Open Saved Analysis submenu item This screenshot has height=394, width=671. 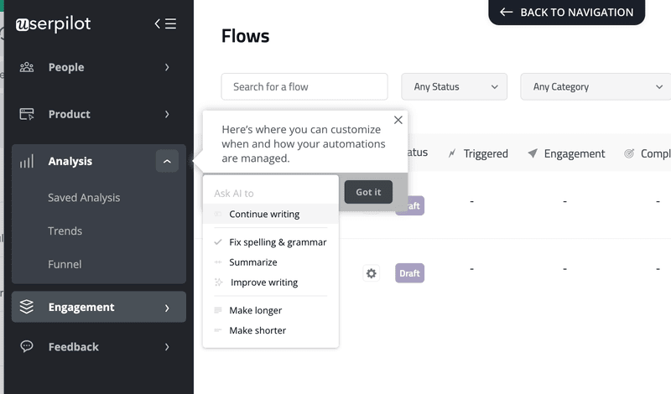coord(84,198)
